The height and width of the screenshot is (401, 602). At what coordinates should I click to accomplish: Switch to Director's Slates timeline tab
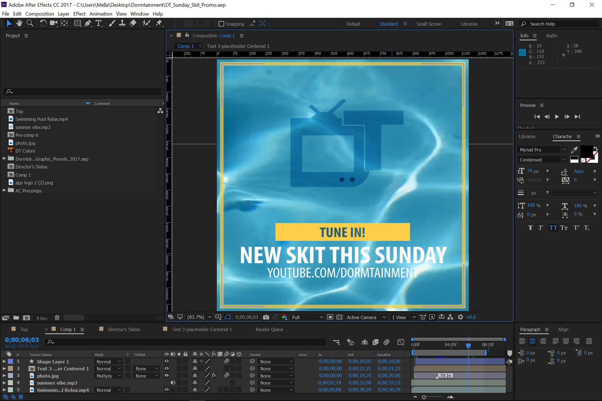[124, 329]
